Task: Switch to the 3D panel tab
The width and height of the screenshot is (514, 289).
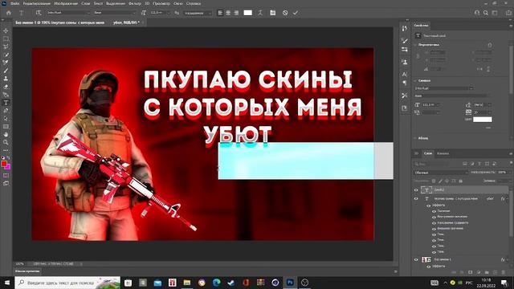Action: [417, 153]
